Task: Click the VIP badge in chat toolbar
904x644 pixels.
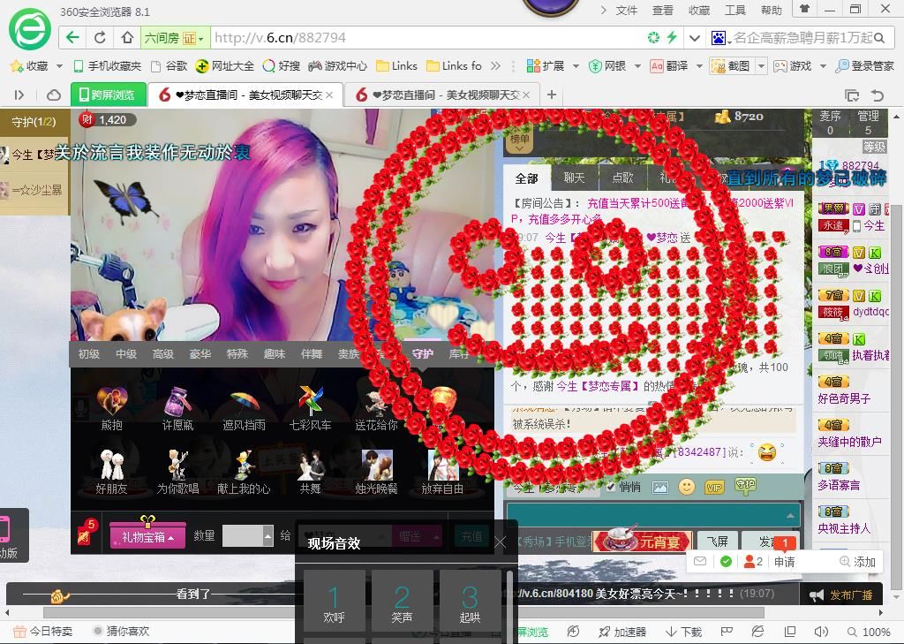Action: (714, 488)
